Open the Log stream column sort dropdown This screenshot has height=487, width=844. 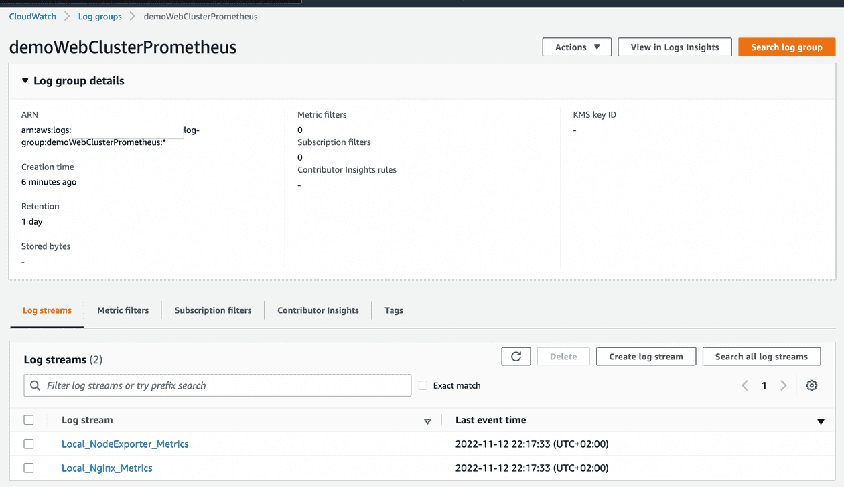427,421
